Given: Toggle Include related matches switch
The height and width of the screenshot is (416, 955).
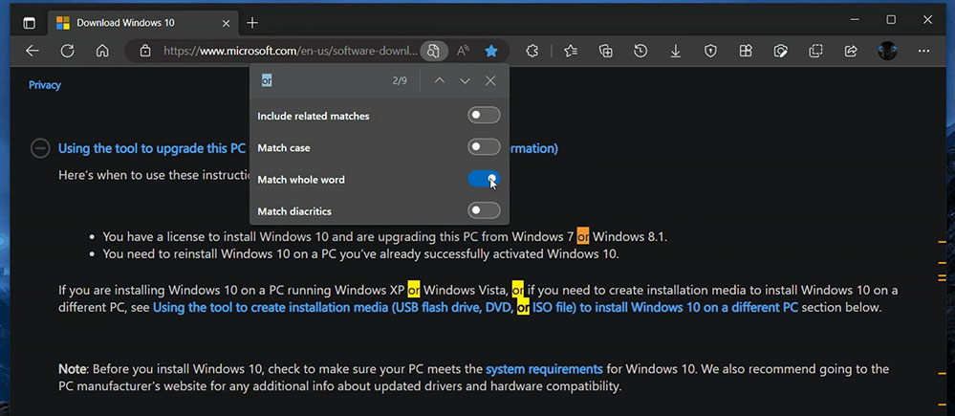Looking at the screenshot, I should [x=485, y=115].
